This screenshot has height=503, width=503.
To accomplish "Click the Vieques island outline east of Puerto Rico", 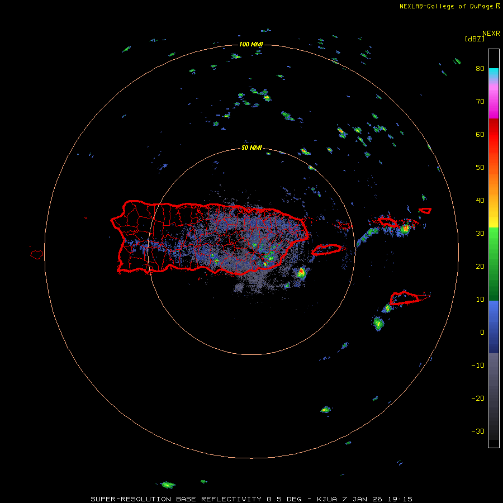I will tap(327, 249).
